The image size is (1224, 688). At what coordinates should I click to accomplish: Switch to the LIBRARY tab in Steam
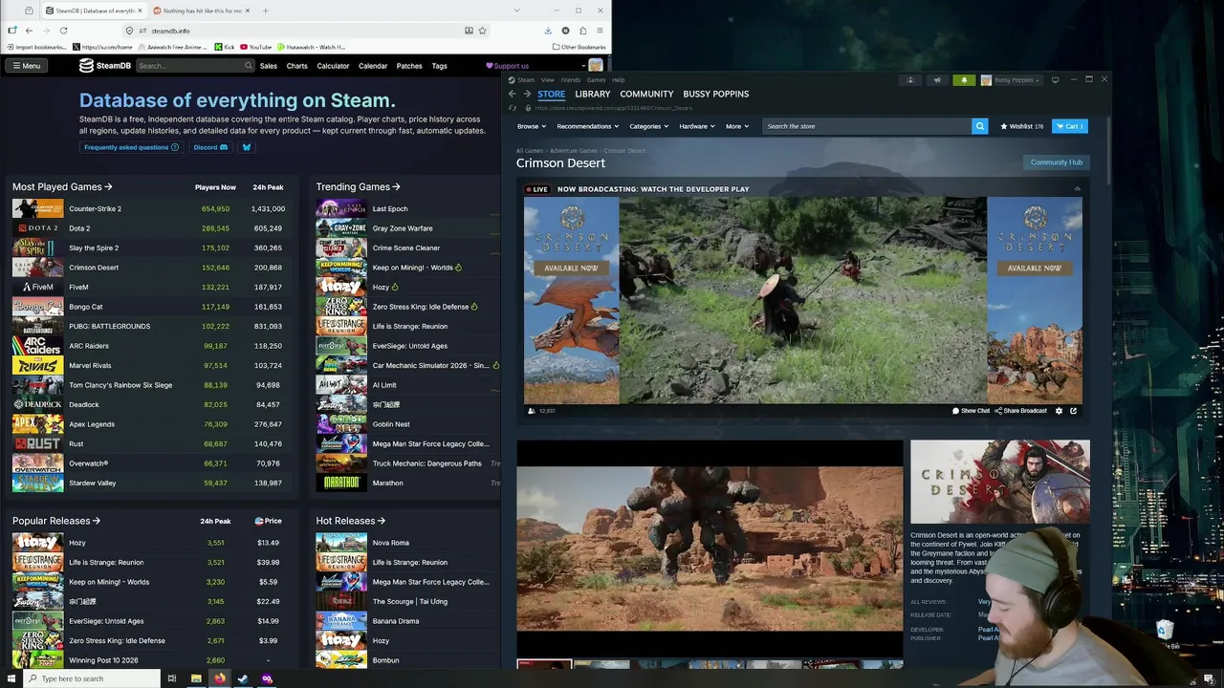(592, 94)
